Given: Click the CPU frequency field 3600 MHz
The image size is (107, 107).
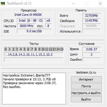Looking at the screenshot, I should point(26,26).
